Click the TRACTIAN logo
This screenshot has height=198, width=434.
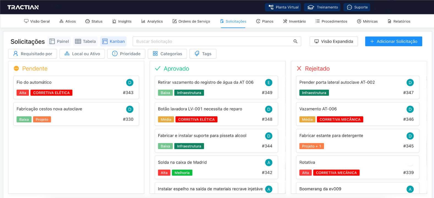pos(23,7)
